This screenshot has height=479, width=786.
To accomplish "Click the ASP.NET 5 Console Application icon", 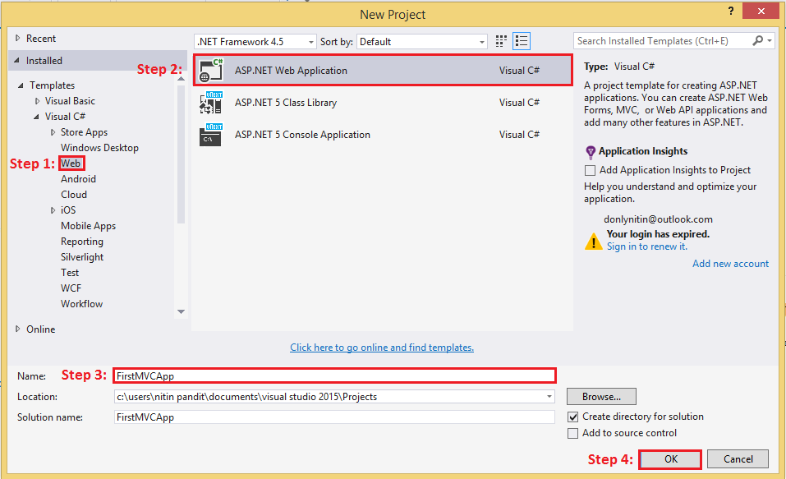I will (x=211, y=135).
